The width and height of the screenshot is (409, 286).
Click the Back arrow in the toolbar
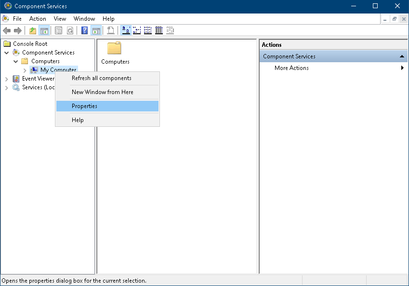click(7, 31)
